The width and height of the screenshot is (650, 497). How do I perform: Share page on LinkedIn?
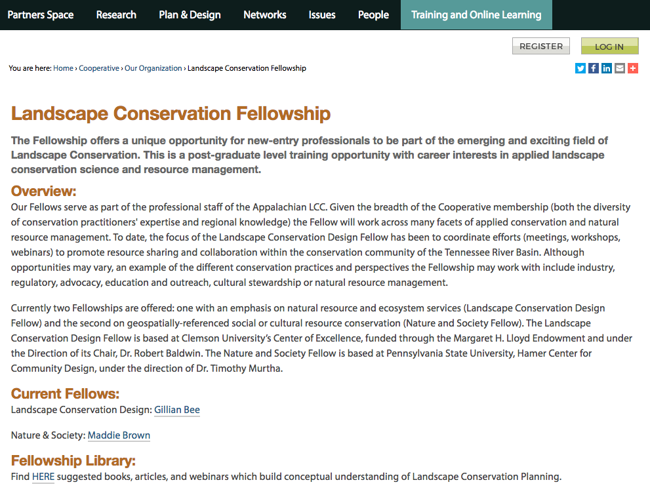[x=607, y=68]
